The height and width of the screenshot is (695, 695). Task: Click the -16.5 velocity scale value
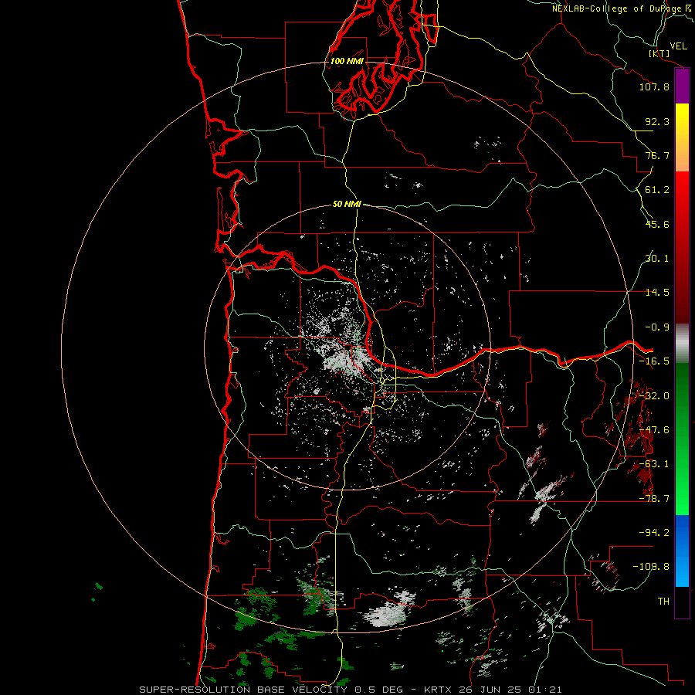click(654, 361)
